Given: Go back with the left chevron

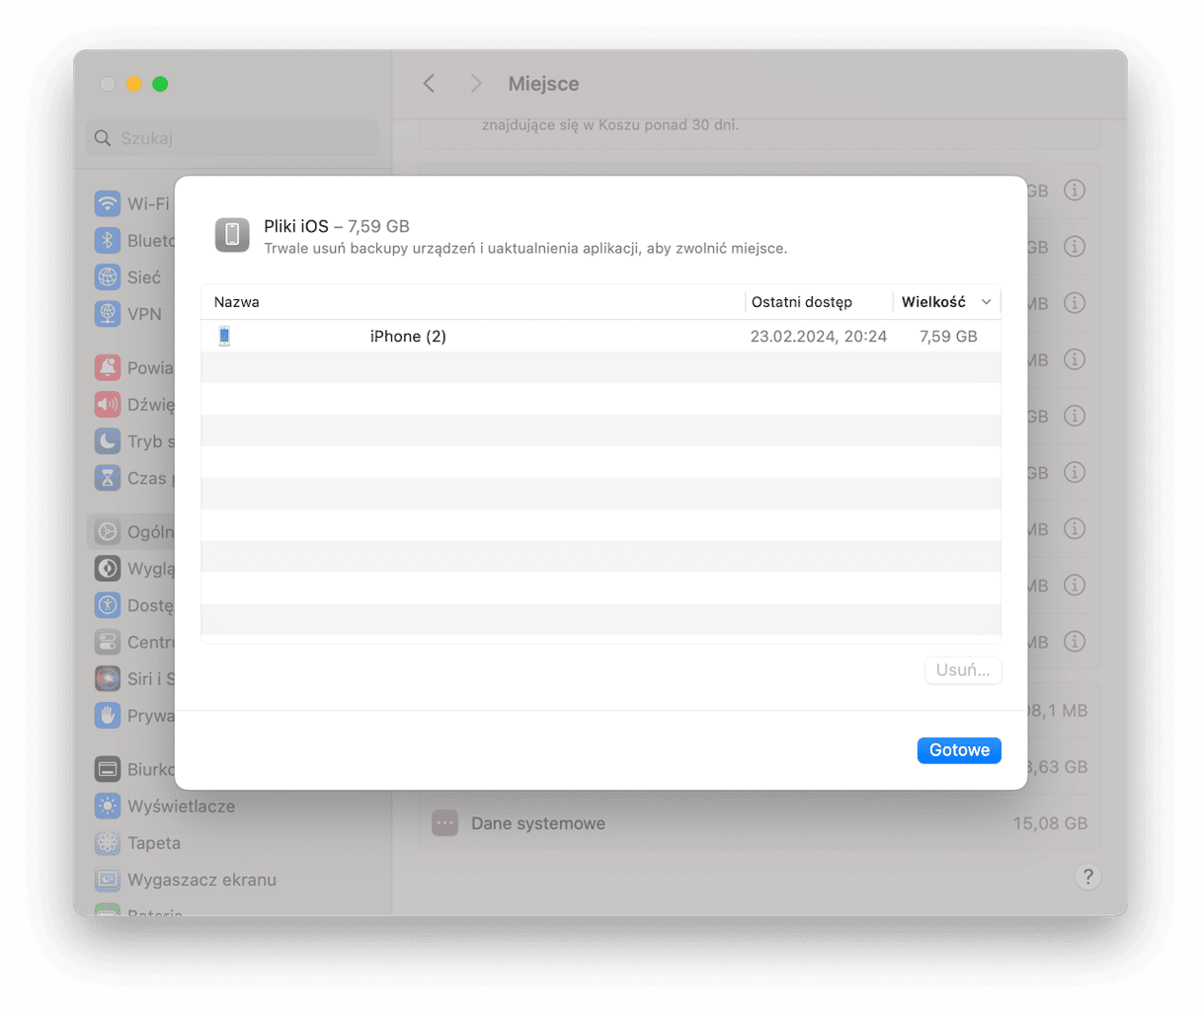Looking at the screenshot, I should (x=430, y=84).
